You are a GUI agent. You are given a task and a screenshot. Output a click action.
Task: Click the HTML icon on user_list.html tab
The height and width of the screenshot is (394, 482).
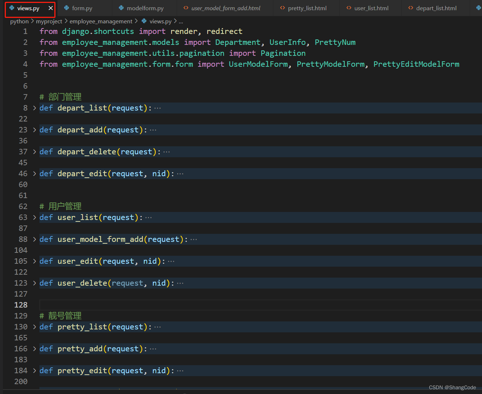click(349, 8)
